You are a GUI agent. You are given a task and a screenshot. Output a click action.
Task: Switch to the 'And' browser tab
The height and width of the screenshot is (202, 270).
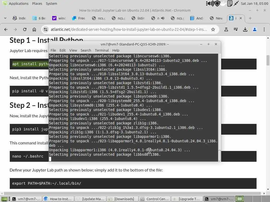click(x=197, y=18)
